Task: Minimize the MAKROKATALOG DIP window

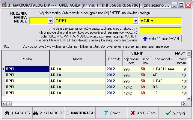Action: pos(174,5)
